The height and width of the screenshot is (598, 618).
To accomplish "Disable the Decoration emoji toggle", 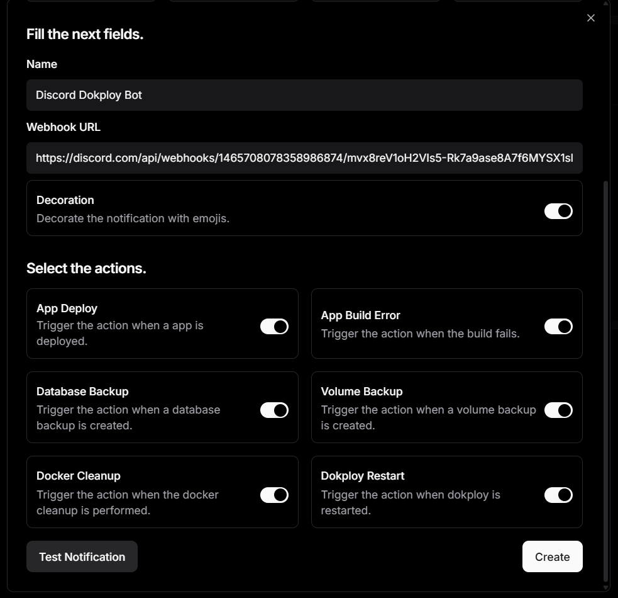I will [x=558, y=211].
